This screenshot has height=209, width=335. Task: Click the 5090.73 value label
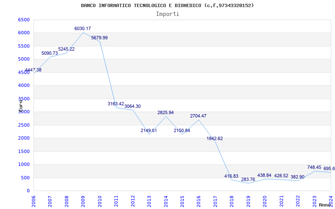(49, 54)
